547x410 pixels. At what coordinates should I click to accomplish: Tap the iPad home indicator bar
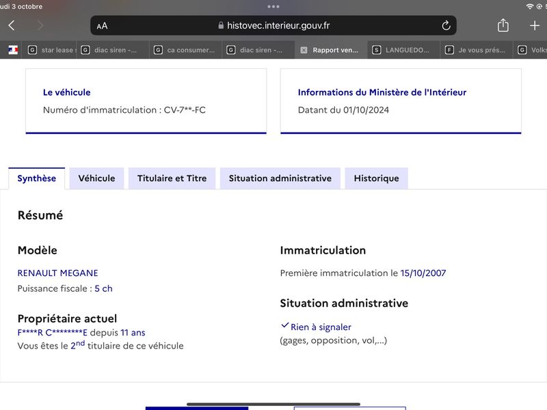tap(273, 405)
